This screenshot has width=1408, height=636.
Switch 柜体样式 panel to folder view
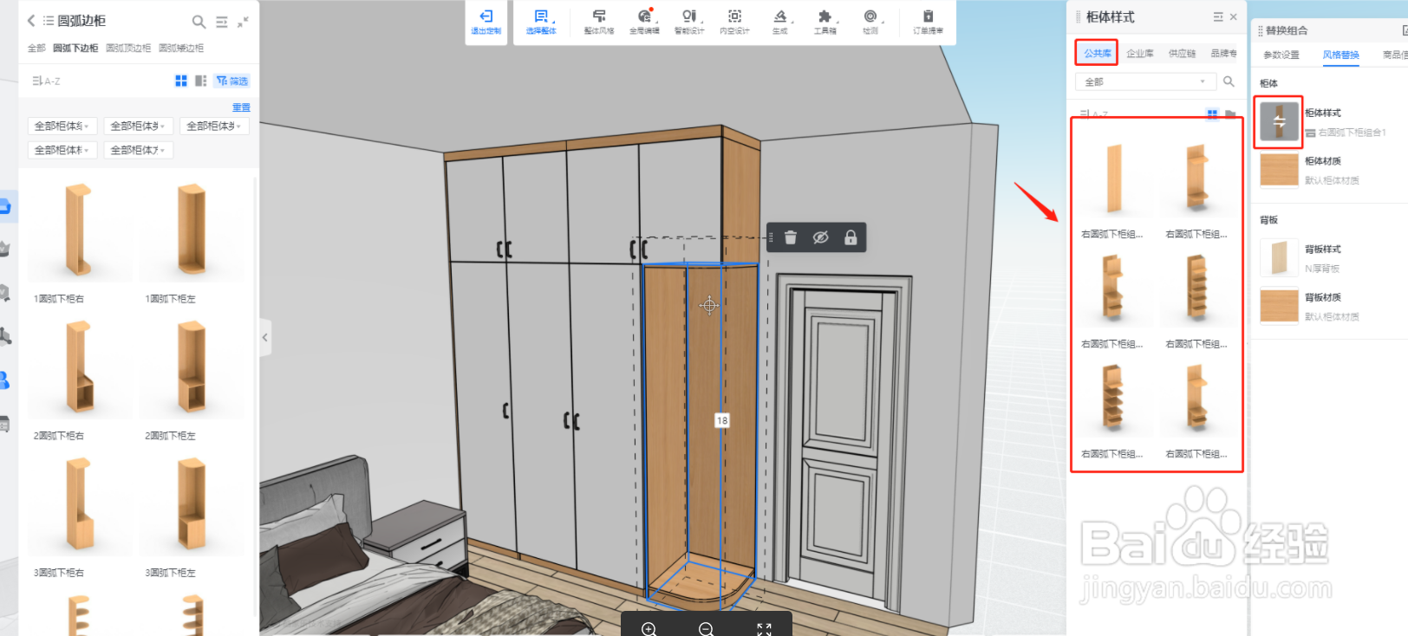point(1230,114)
